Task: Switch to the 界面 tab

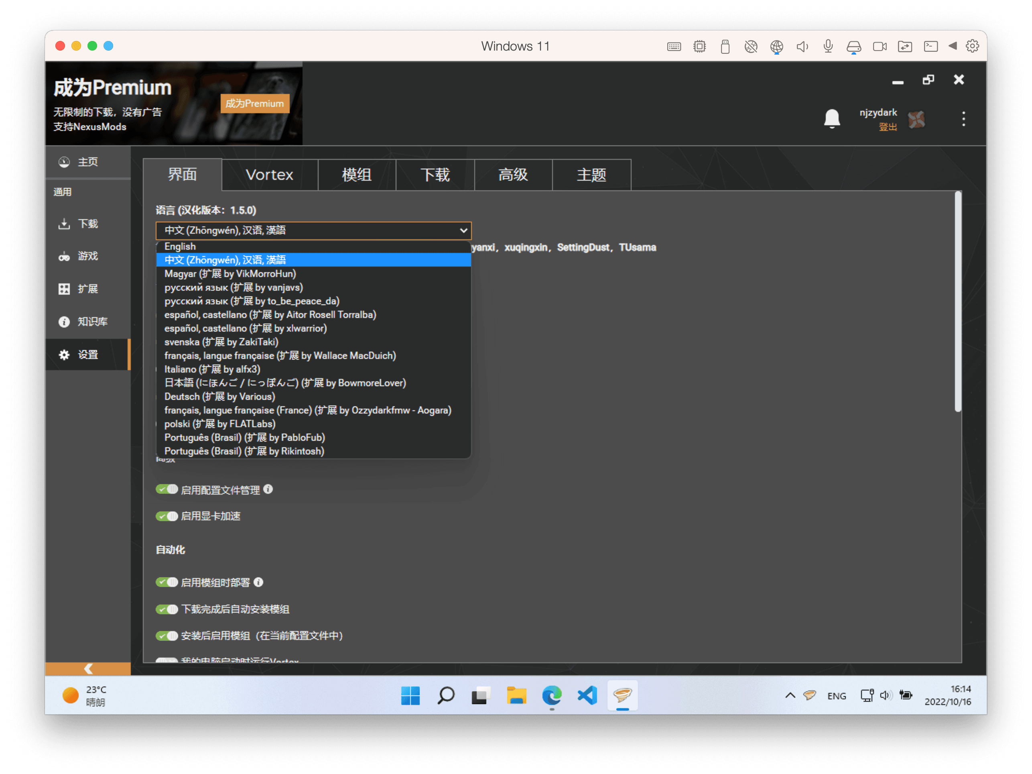Action: (x=183, y=175)
